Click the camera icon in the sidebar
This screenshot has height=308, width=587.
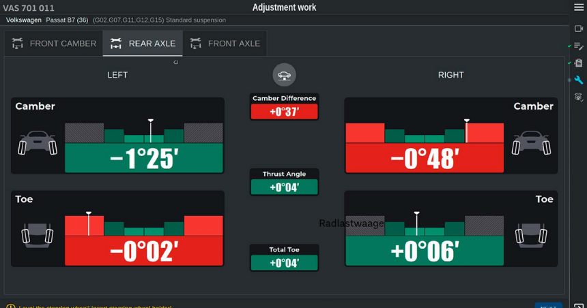[x=579, y=29]
